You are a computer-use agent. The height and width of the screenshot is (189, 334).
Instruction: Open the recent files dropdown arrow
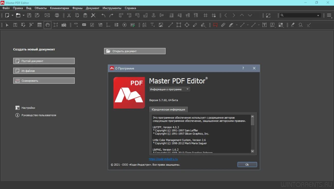click(x=23, y=15)
